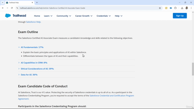The height and width of the screenshot is (109, 194).
Task: Open the browser downloads icon
Action: pyautogui.click(x=182, y=8)
